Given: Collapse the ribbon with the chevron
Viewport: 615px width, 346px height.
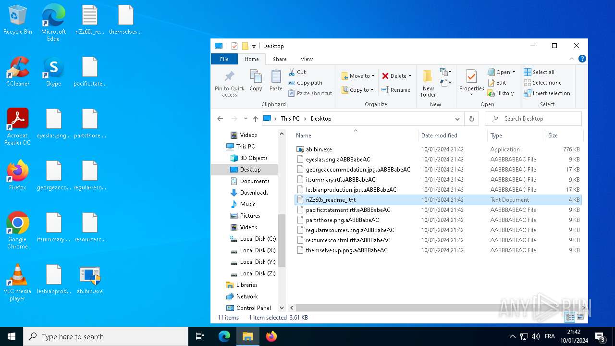Looking at the screenshot, I should pos(572,59).
